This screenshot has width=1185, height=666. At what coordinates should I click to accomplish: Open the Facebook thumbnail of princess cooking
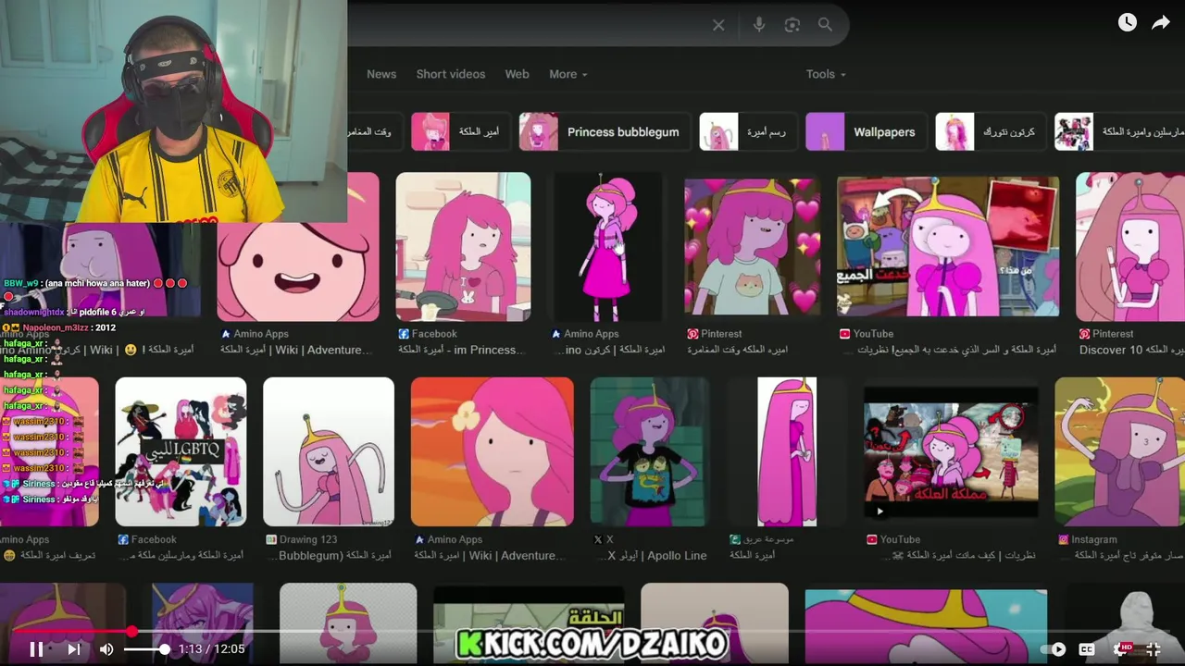pos(463,247)
